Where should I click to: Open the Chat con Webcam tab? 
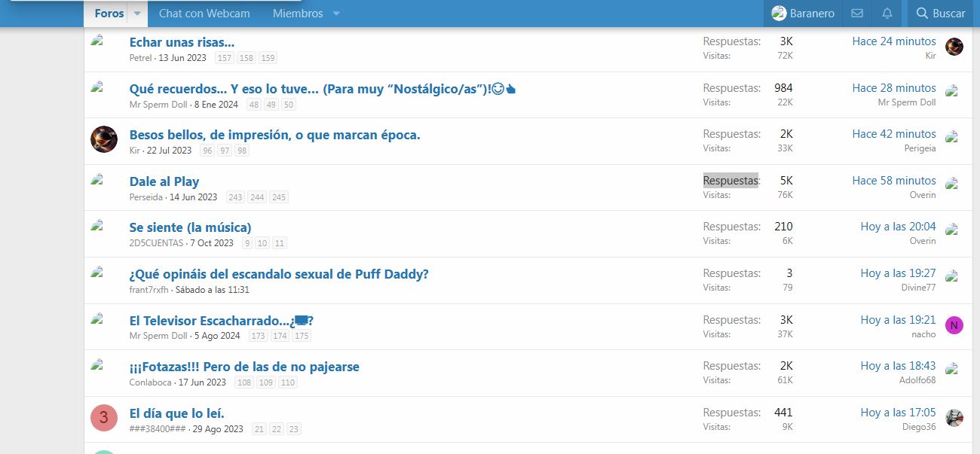[204, 14]
